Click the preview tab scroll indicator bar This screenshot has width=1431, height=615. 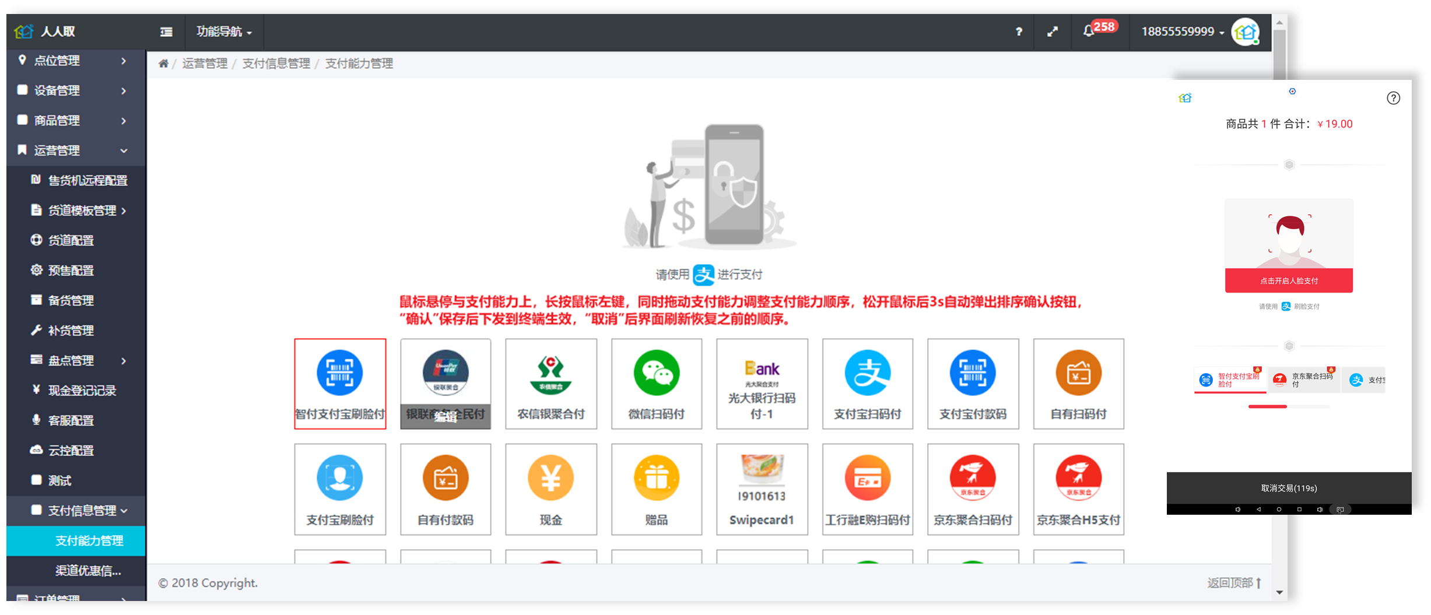[1289, 406]
